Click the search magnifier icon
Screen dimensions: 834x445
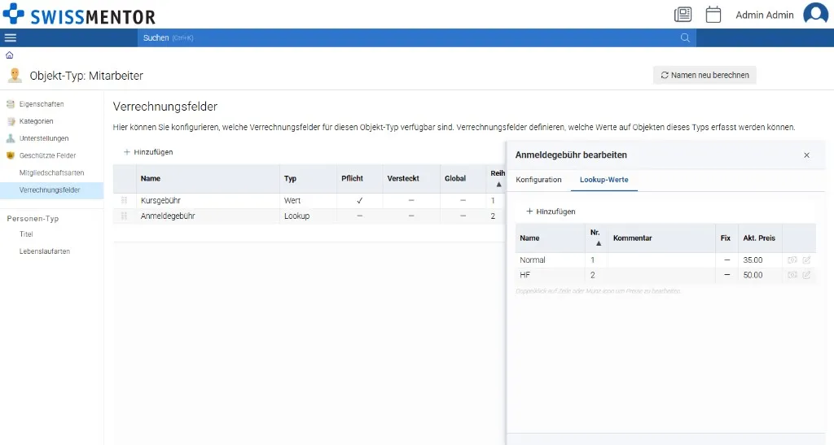685,37
